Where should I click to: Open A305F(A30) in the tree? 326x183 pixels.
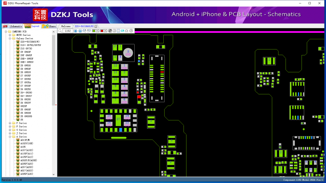(27, 174)
